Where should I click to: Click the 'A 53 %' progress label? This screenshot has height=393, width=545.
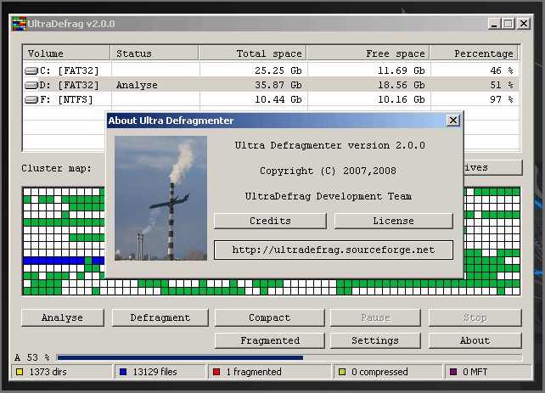32,357
